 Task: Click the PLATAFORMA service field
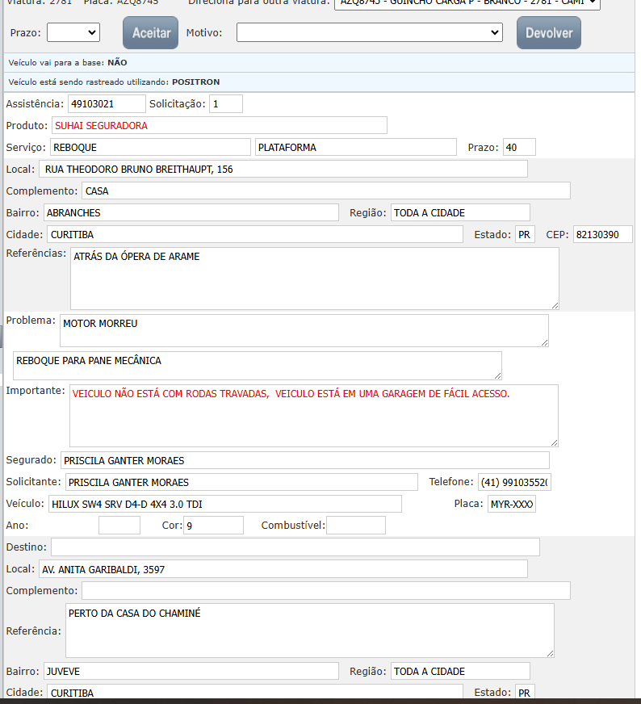(x=356, y=148)
